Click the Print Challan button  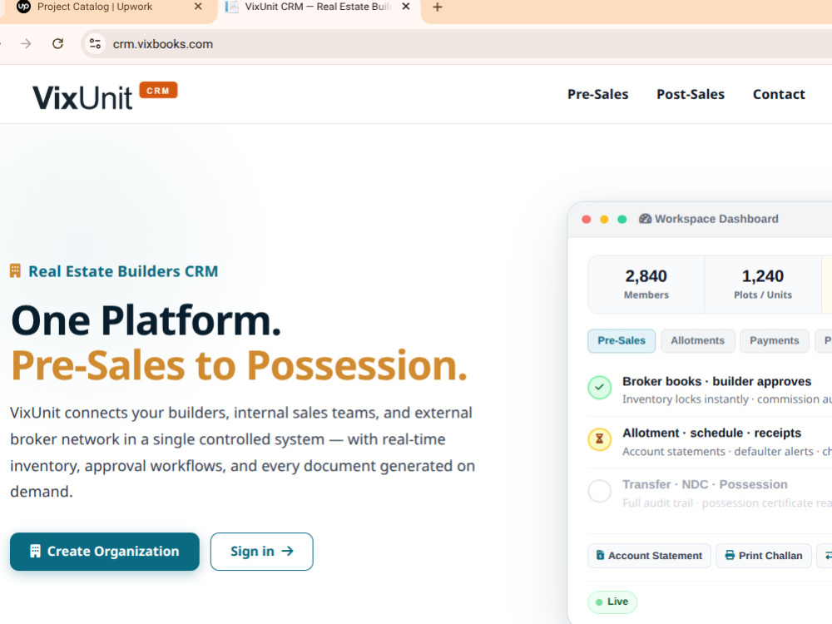tap(764, 556)
